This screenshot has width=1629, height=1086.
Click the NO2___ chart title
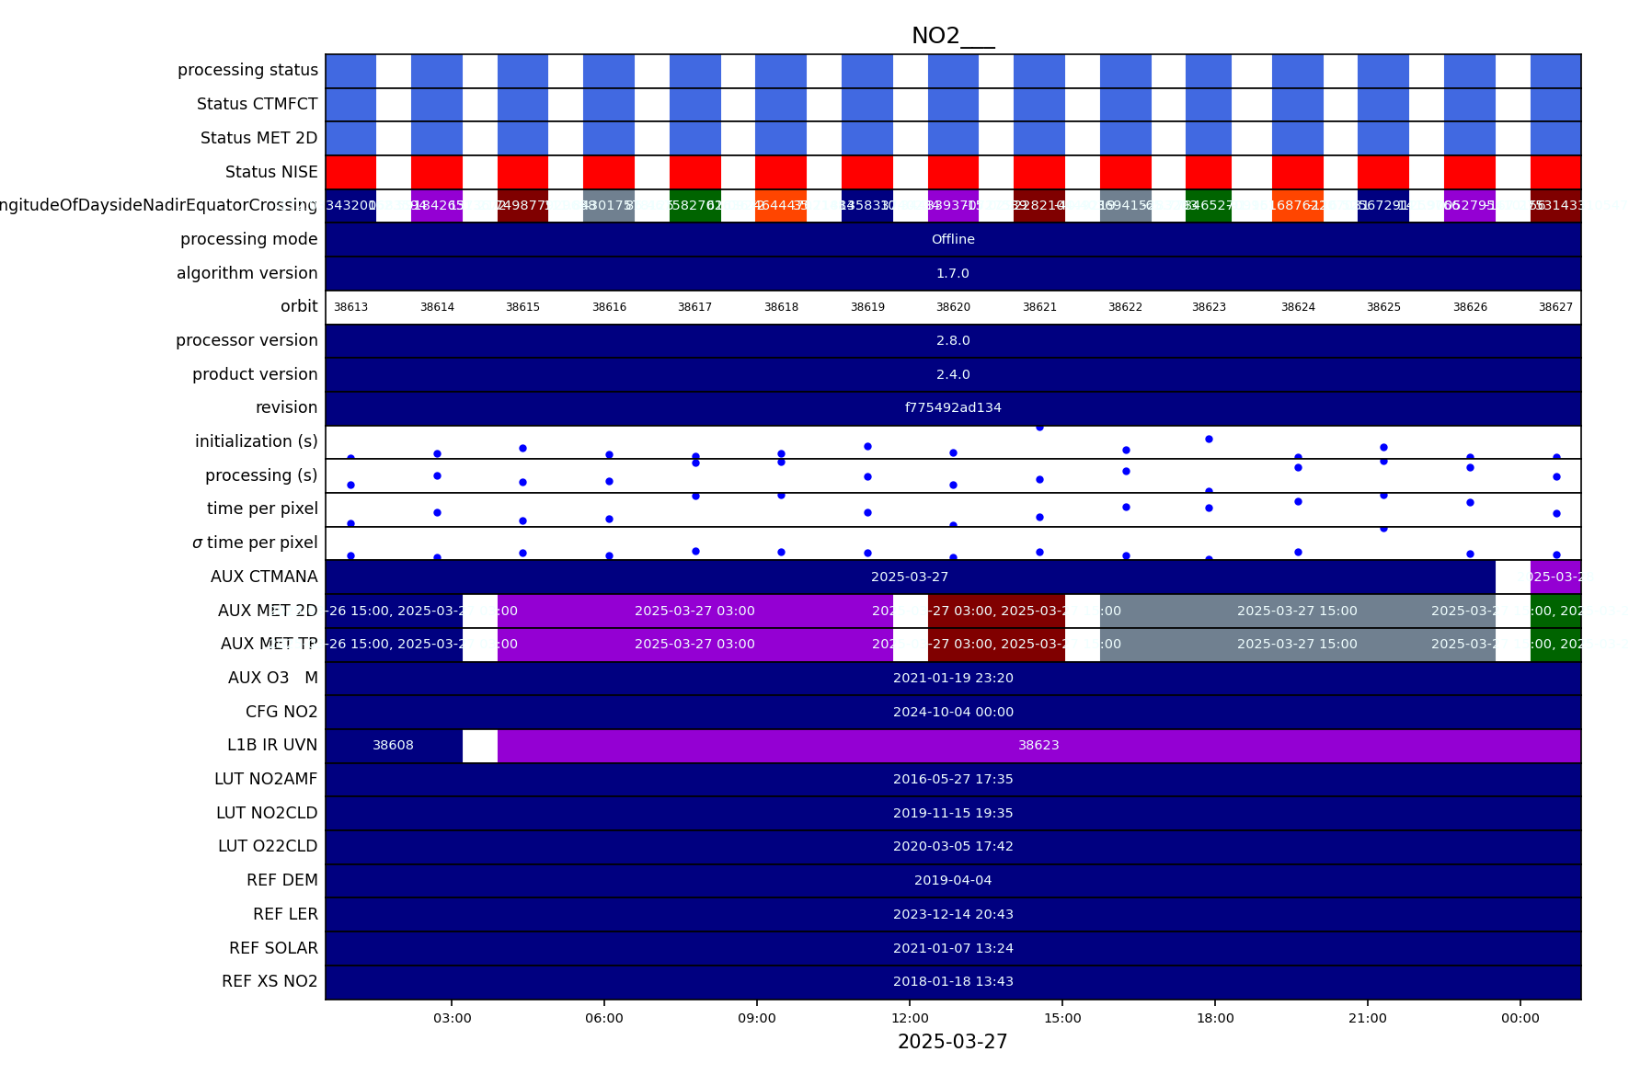(952, 37)
